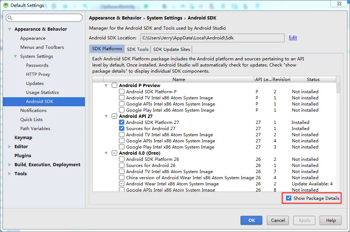The image size is (350, 232).
Task: Select Updates in the settings tree
Action: point(35,83)
